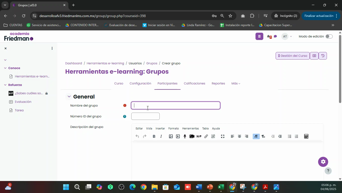Toggle Modo de edición switch
Viewport: 342px width, 193px height.
pyautogui.click(x=329, y=36)
